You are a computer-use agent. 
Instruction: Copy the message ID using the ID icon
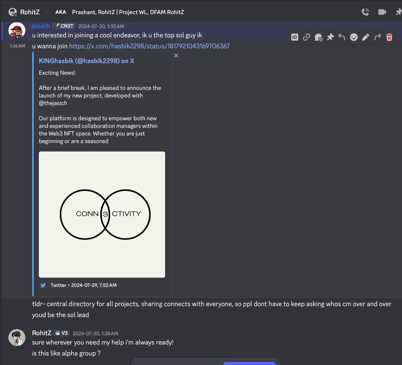click(x=294, y=37)
